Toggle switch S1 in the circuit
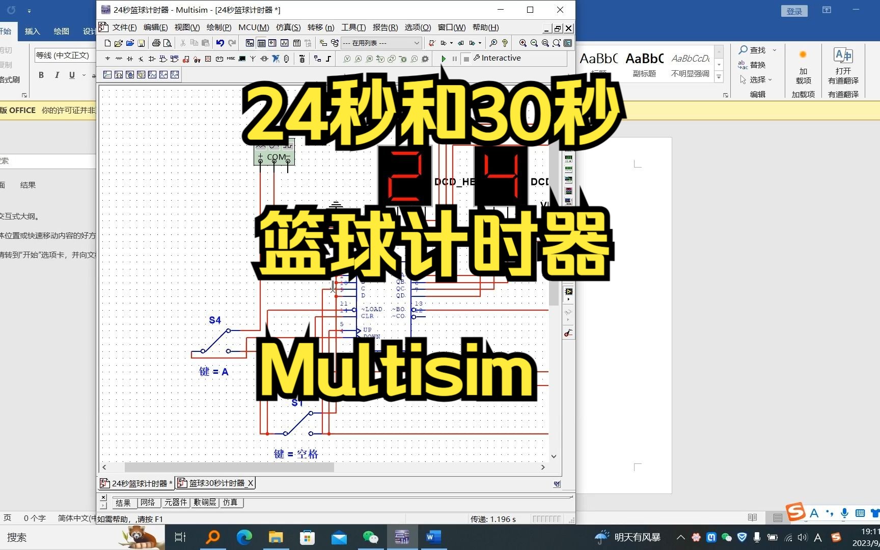Viewport: 880px width, 550px height. pyautogui.click(x=298, y=423)
